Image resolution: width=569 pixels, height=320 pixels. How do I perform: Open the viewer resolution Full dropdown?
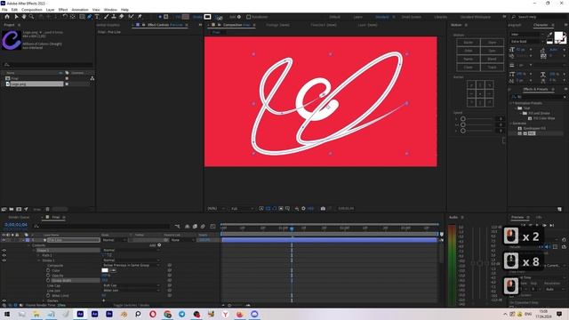click(x=242, y=209)
